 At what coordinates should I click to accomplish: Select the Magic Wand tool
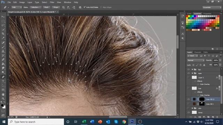[x=3, y=30]
